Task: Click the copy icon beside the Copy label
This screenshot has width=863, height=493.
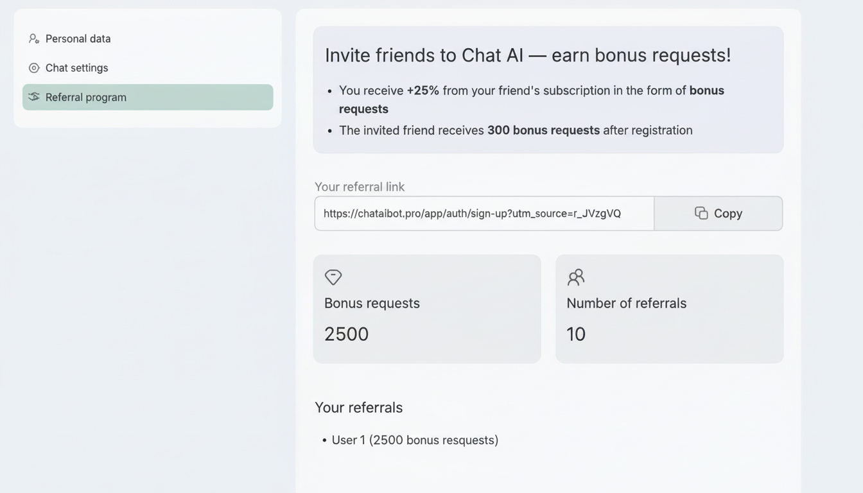Action: point(699,213)
